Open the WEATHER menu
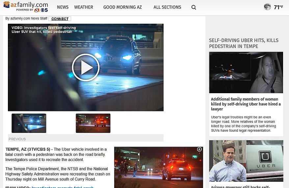The height and width of the screenshot is (188, 289). pyautogui.click(x=84, y=7)
